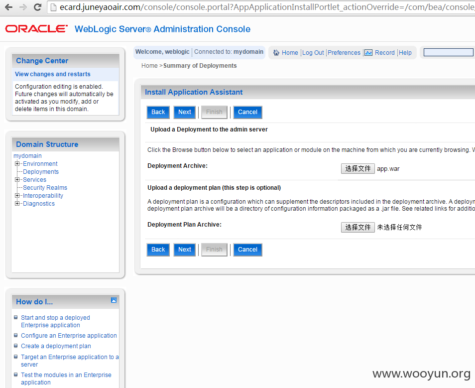The height and width of the screenshot is (388, 475).
Task: Click the How do I... panel title
Action: (x=34, y=302)
